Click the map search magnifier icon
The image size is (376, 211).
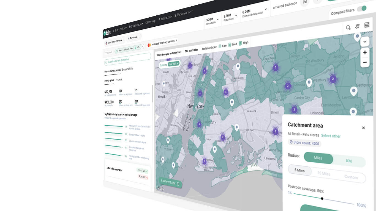(348, 27)
